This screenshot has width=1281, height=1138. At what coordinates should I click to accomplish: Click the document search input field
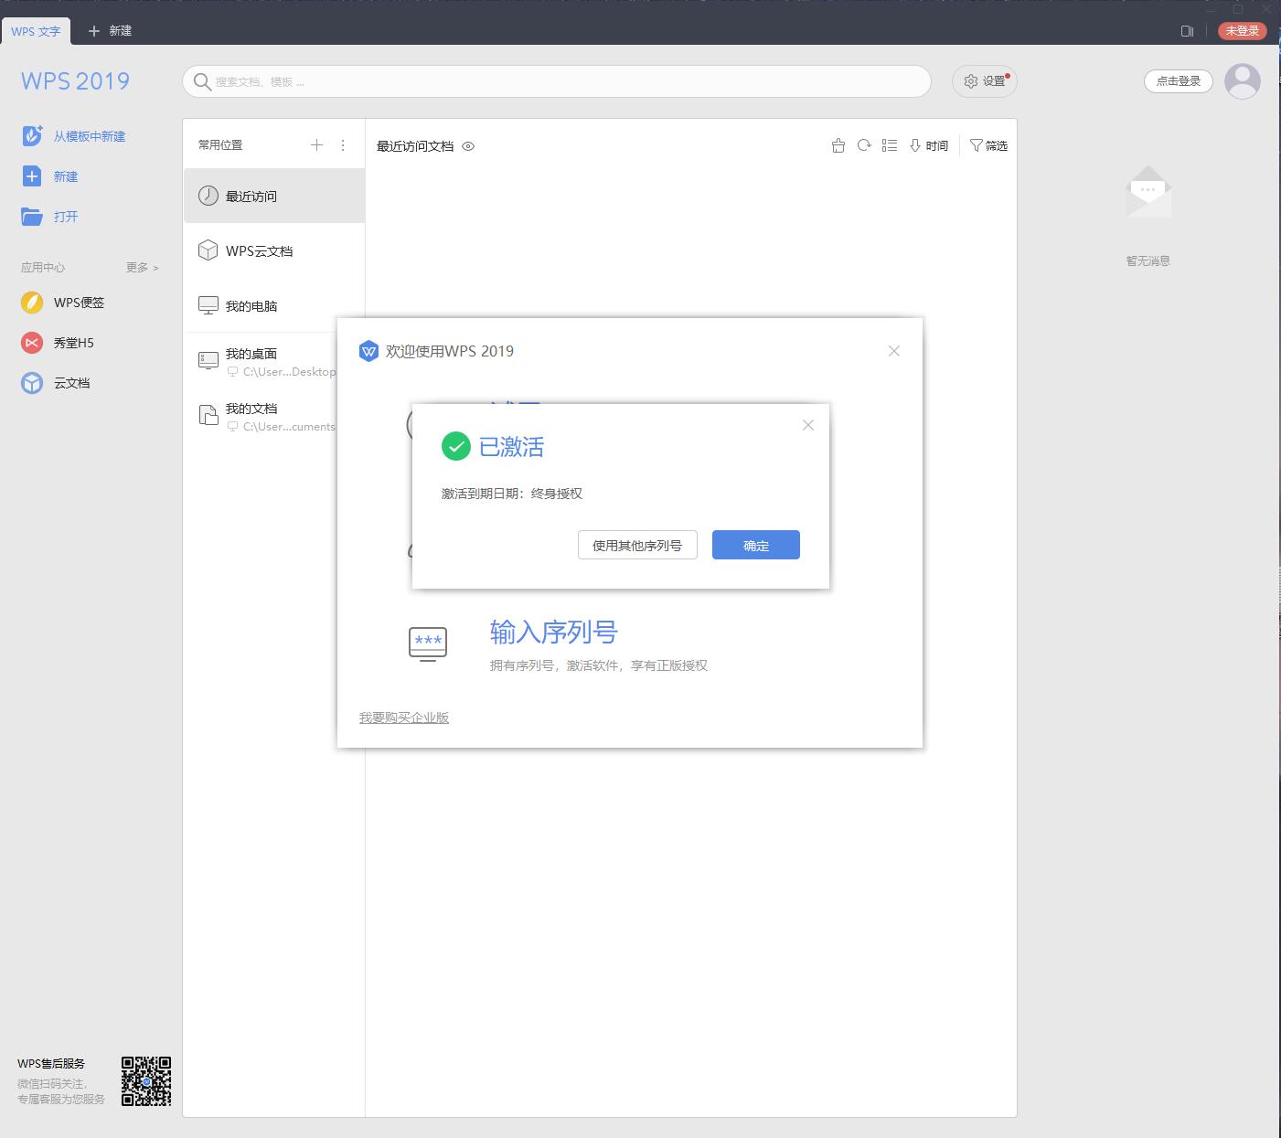(x=556, y=81)
